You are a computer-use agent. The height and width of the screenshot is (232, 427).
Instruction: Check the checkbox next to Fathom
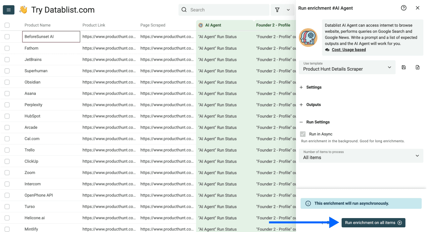point(7,48)
